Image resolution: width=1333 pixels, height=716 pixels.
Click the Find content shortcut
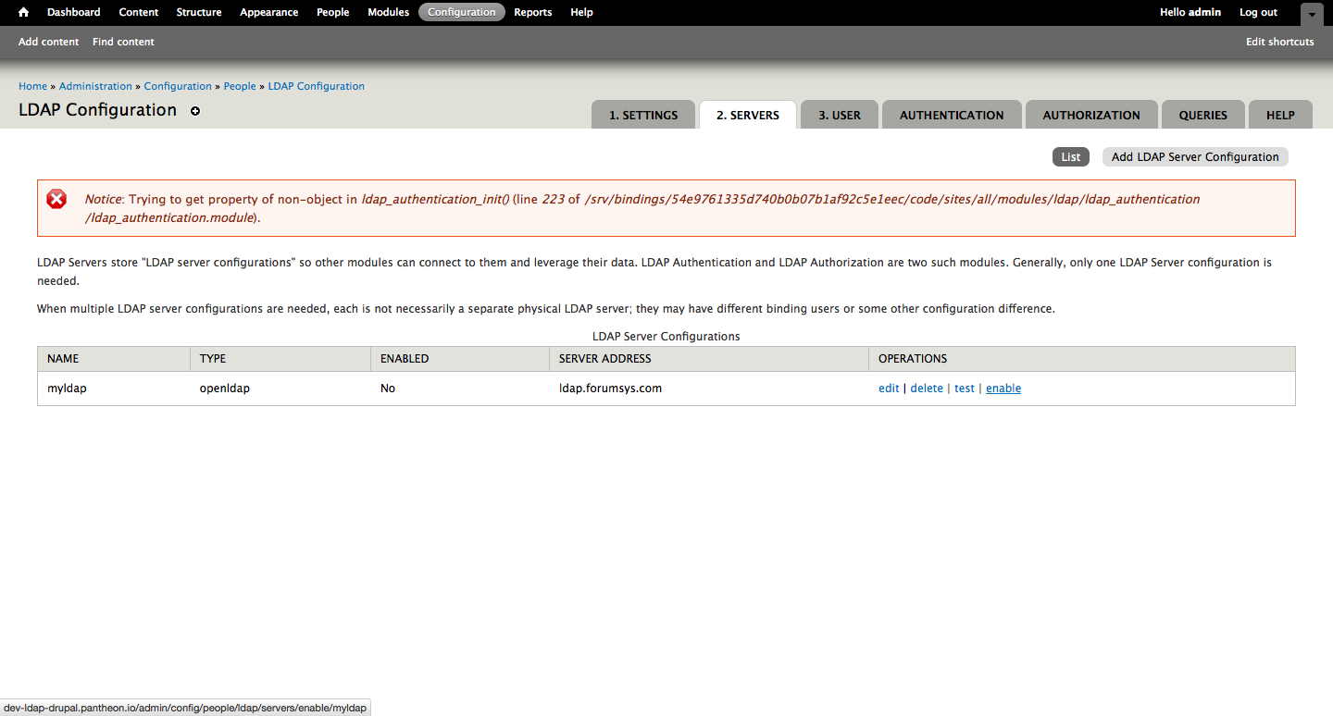tap(123, 42)
